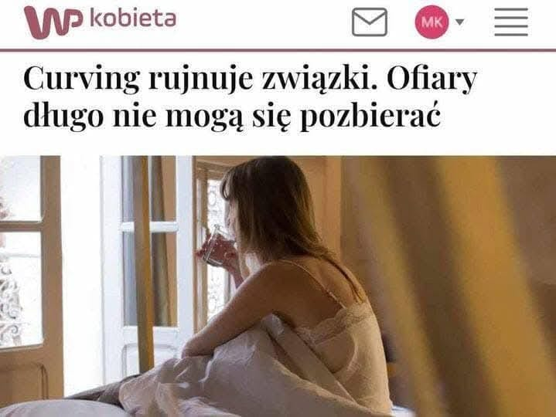
Task: Open the mail envelope icon
Action: click(x=369, y=22)
